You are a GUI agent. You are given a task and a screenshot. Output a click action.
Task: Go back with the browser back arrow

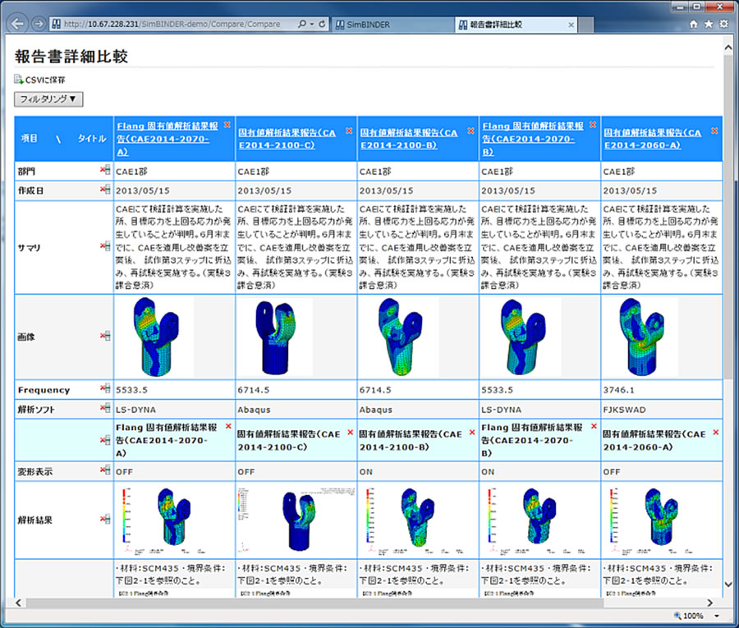[x=16, y=24]
